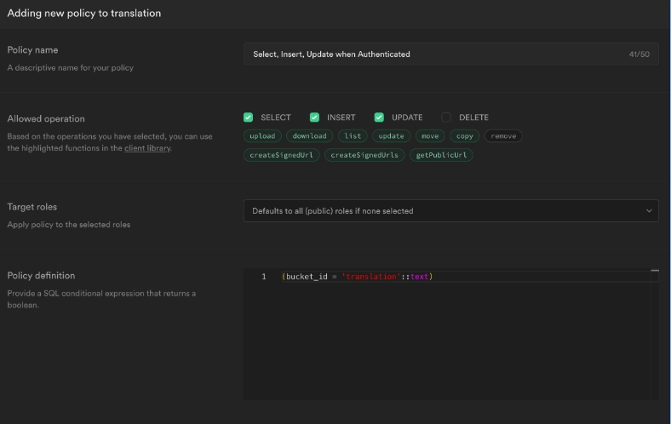671x424 pixels.
Task: Open the client library link
Action: 147,148
